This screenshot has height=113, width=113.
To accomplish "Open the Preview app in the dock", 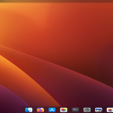I will click(x=99, y=110).
